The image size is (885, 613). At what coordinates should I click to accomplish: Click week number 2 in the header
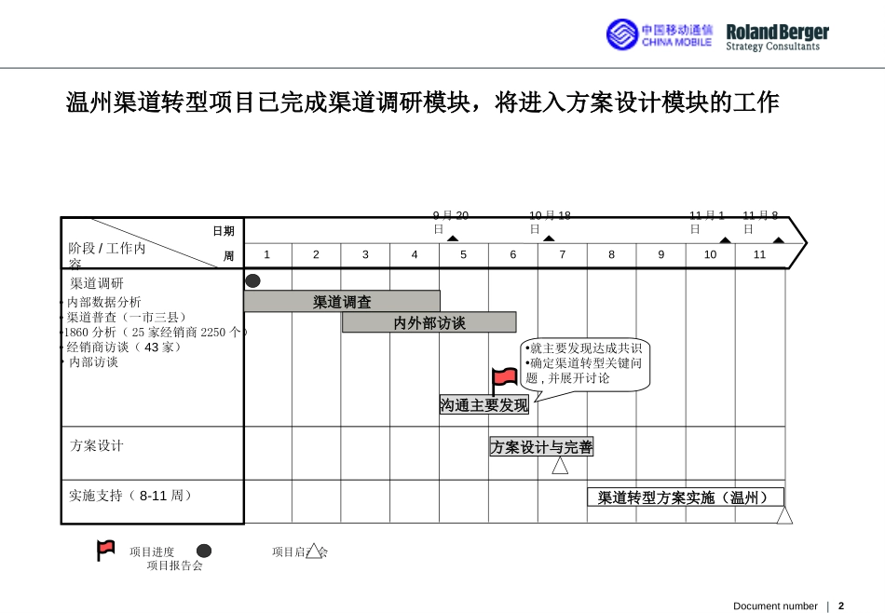(316, 254)
